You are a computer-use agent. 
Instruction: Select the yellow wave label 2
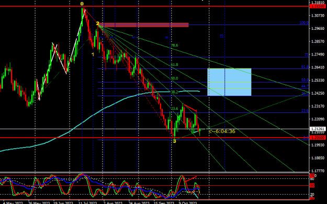coord(97,24)
